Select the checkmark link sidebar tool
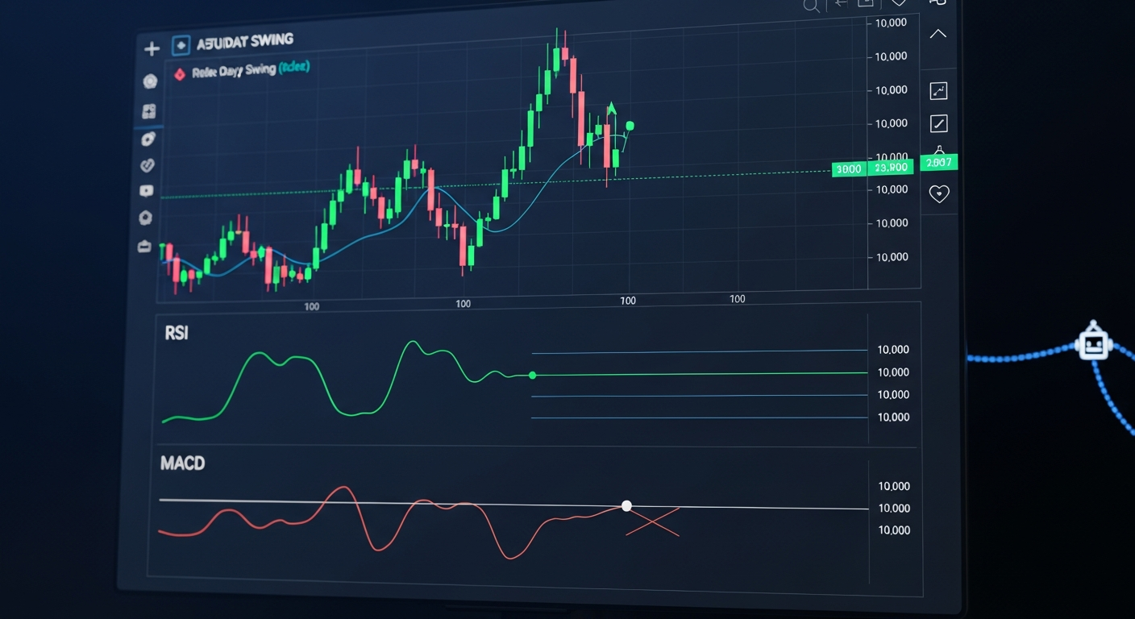 (147, 165)
